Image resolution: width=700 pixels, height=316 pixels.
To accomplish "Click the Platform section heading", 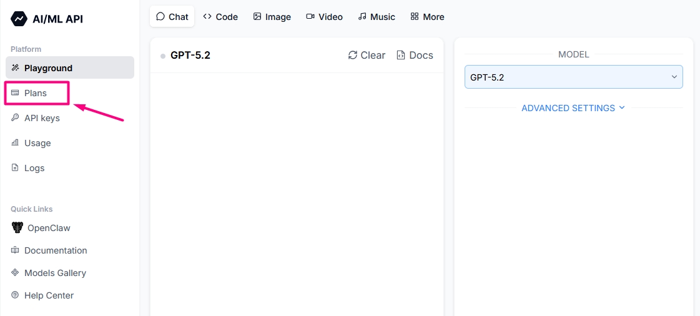I will pyautogui.click(x=26, y=49).
